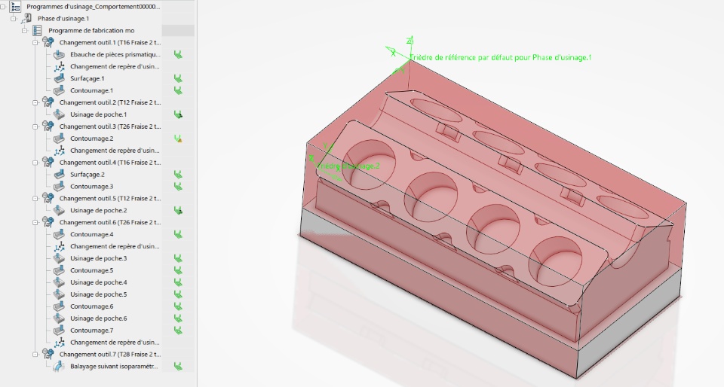The height and width of the screenshot is (387, 724).
Task: Select the 'Changement outil.7 (T28 Fraise 2 t...' label
Action: tap(110, 354)
